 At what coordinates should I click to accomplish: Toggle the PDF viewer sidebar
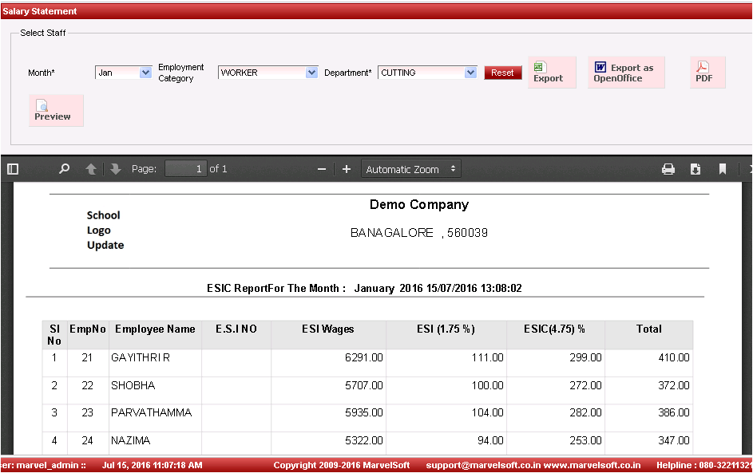(13, 169)
